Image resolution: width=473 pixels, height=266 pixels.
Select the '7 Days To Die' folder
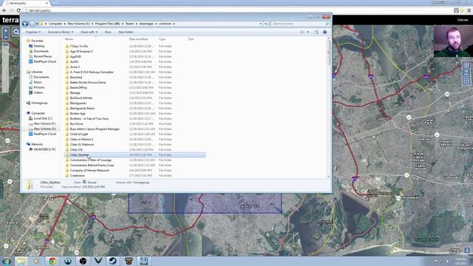tap(79, 46)
